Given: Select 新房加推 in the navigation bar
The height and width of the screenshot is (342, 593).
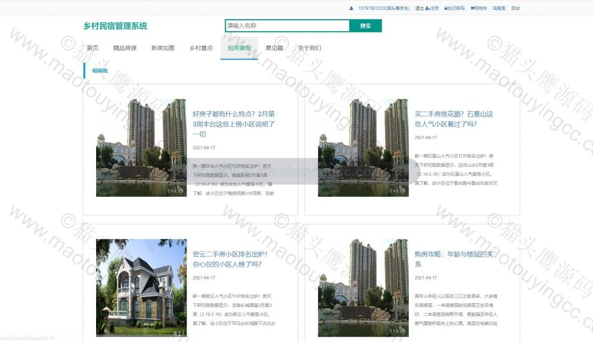Looking at the screenshot, I should (163, 48).
